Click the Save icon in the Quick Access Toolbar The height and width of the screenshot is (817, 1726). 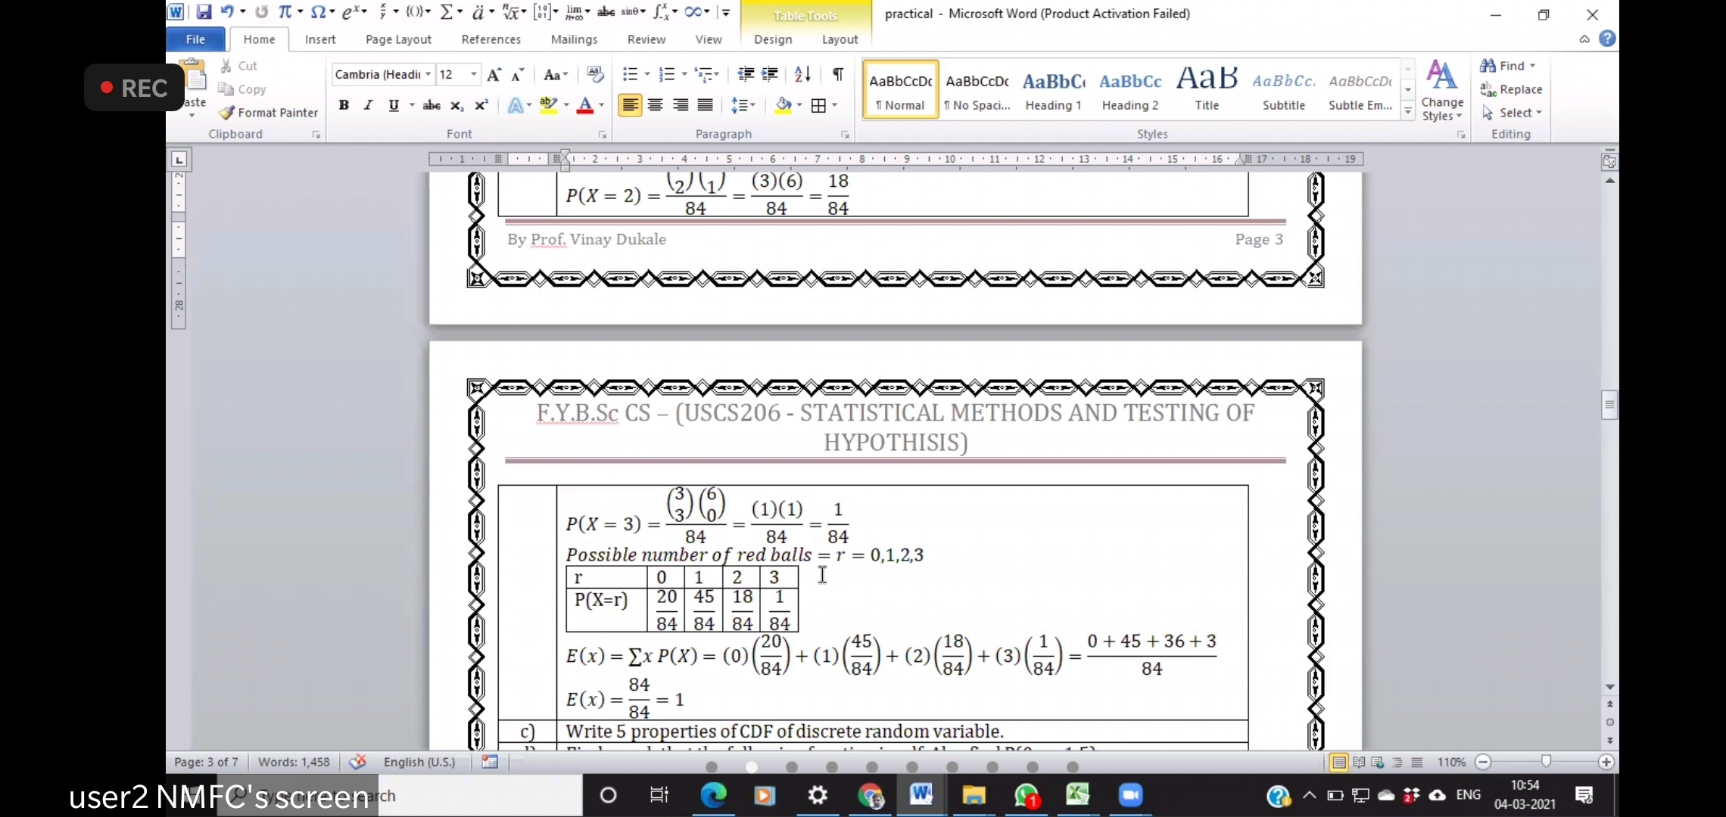[x=204, y=12]
